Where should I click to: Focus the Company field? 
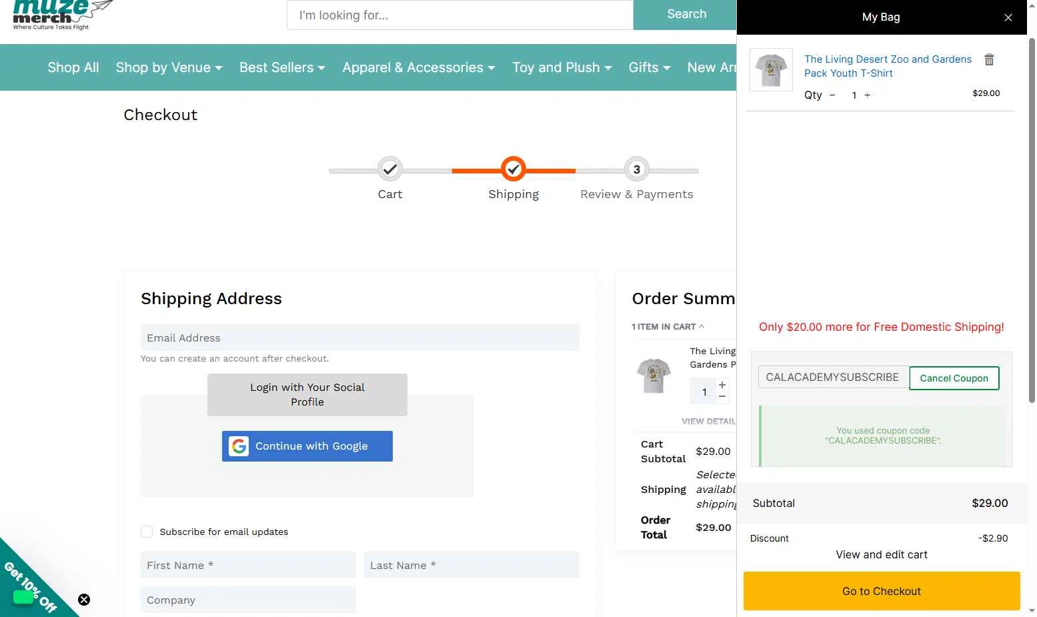click(x=248, y=600)
